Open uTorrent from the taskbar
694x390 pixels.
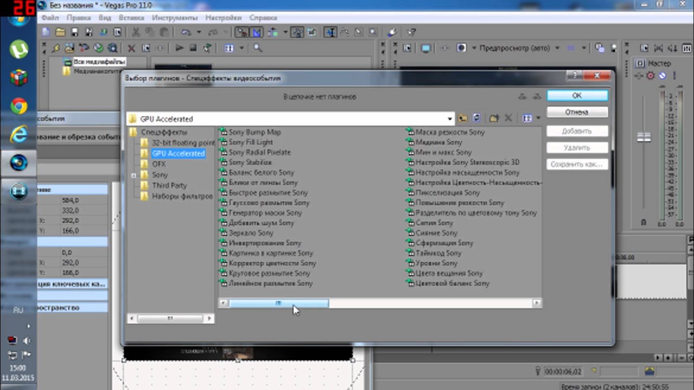19,50
